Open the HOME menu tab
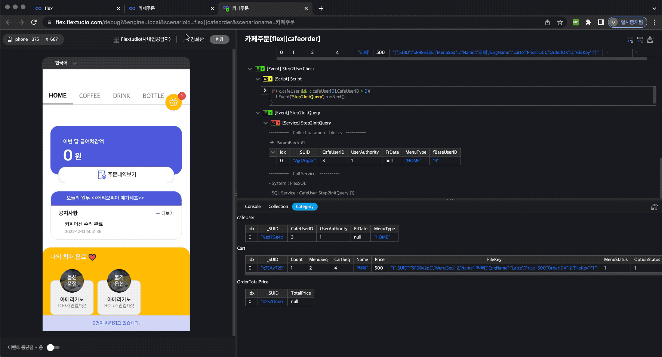Screen dimensions: 662x357 pos(58,96)
